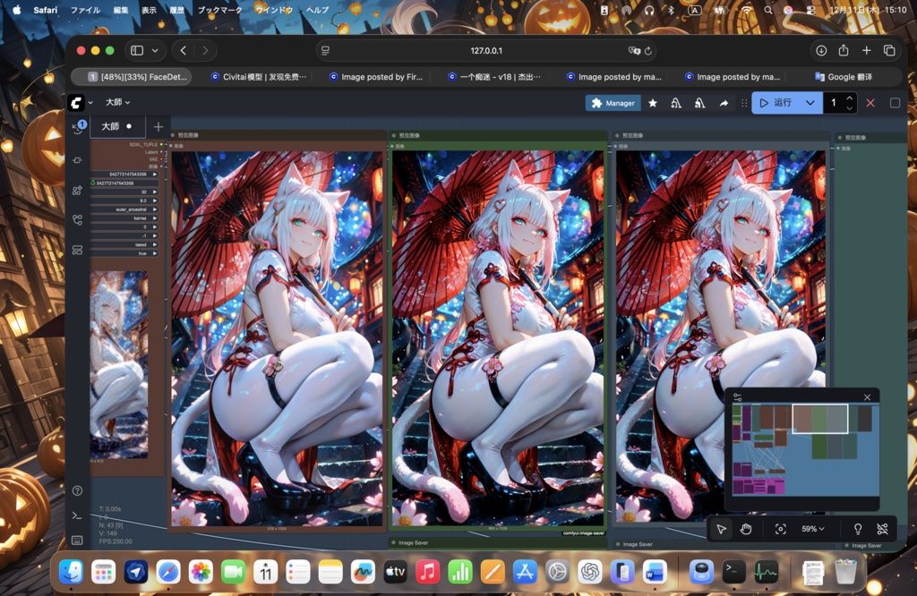Image resolution: width=917 pixels, height=596 pixels.
Task: Collapse the green Image Saver node dot
Action: (394, 543)
